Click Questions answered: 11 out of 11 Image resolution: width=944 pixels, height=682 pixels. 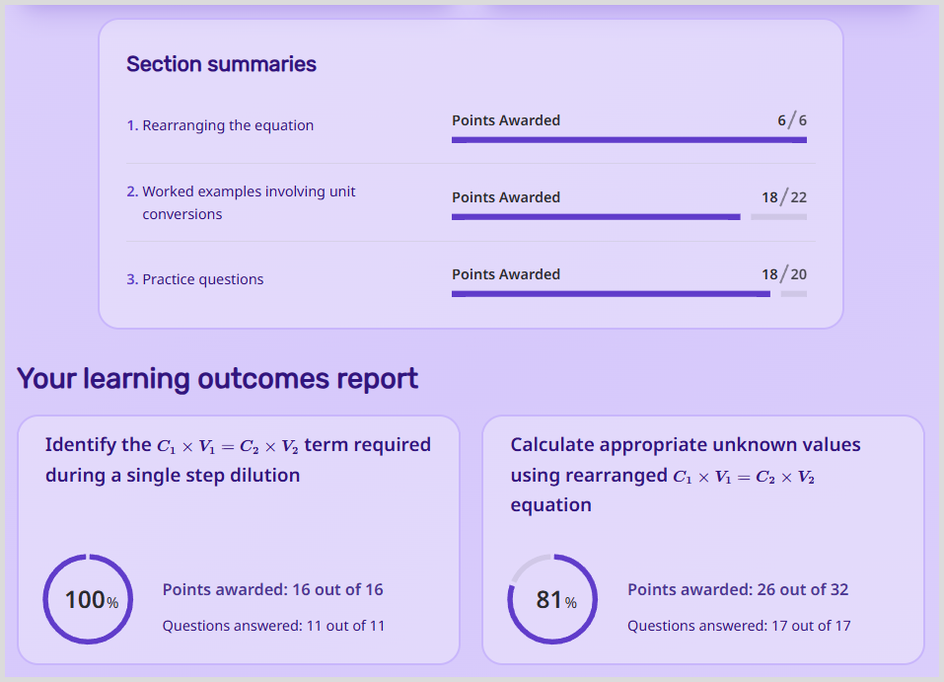click(273, 626)
